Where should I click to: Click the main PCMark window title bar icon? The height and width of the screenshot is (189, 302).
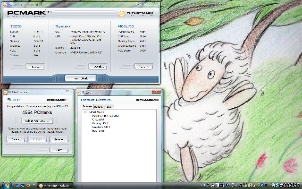5,5
